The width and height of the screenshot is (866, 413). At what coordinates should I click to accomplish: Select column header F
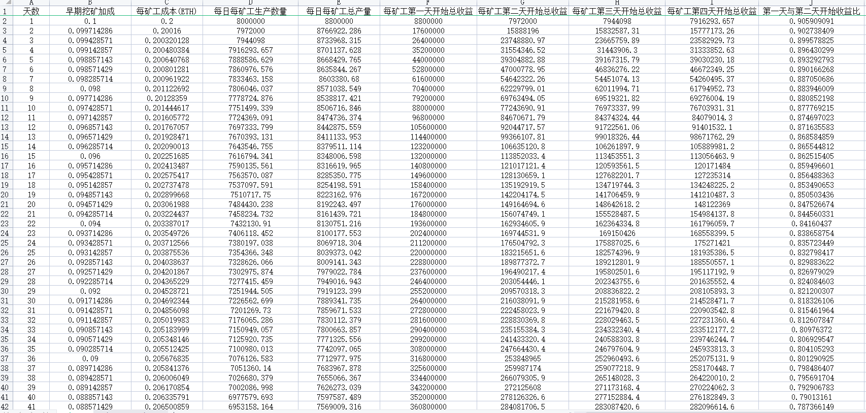428,3
